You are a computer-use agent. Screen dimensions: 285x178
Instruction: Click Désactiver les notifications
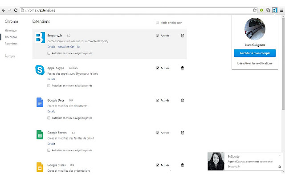[255, 63]
